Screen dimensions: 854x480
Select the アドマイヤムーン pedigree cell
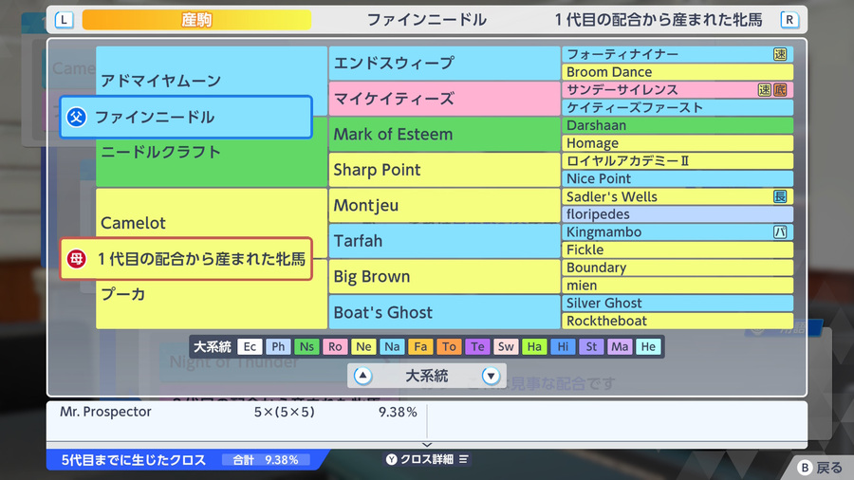[212, 71]
